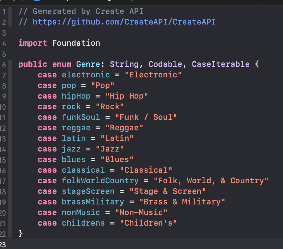Click the "Stage & Screen" string value
The image size is (283, 249).
click(168, 191)
